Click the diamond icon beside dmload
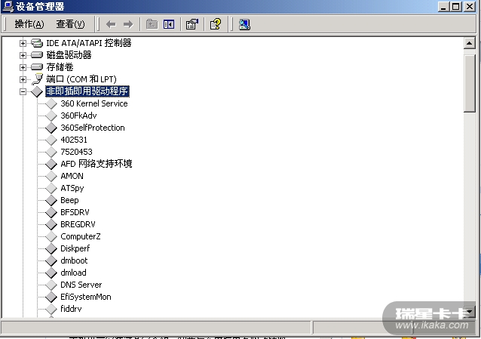This screenshot has height=339, width=481. click(51, 273)
